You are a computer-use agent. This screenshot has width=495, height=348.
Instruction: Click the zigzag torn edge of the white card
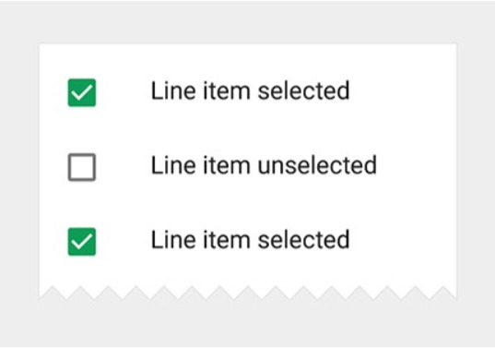click(x=247, y=293)
